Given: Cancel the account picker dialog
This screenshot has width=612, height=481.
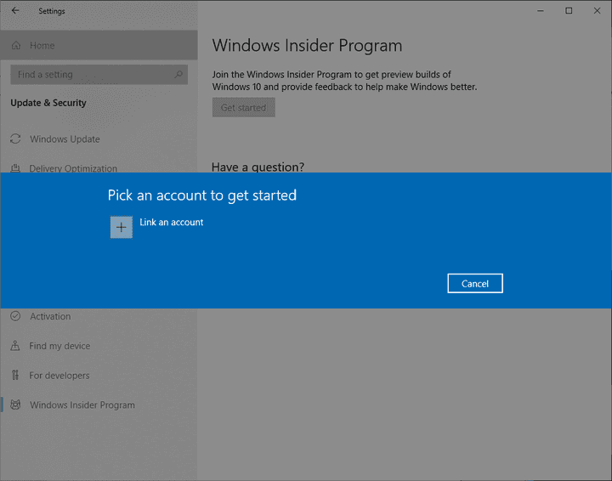Looking at the screenshot, I should click(x=475, y=283).
